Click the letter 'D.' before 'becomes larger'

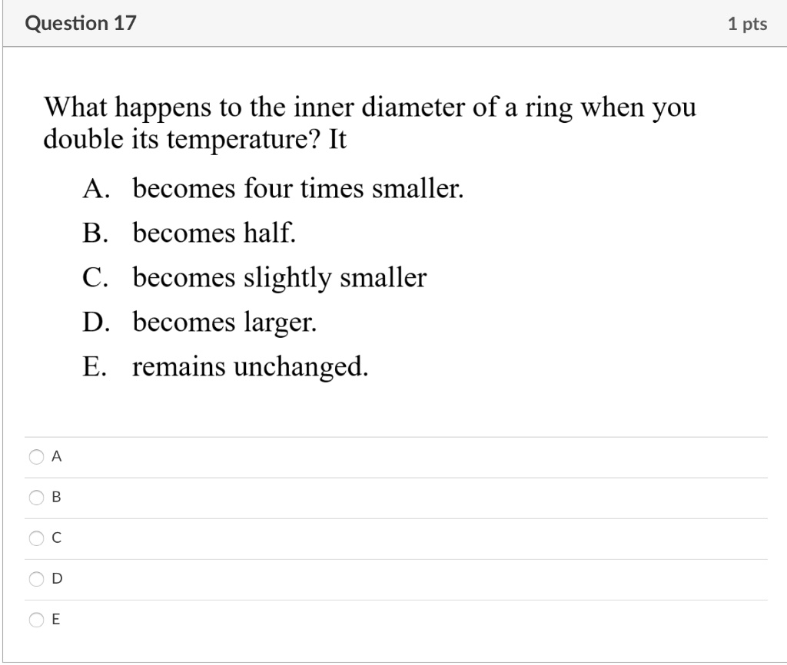click(96, 322)
